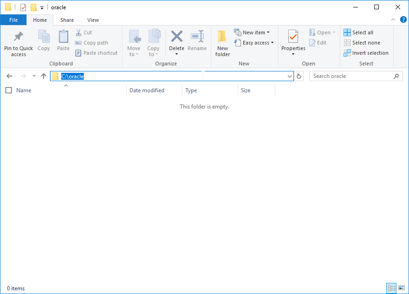409x294 pixels.
Task: Click Select none in the ribbon
Action: click(361, 43)
